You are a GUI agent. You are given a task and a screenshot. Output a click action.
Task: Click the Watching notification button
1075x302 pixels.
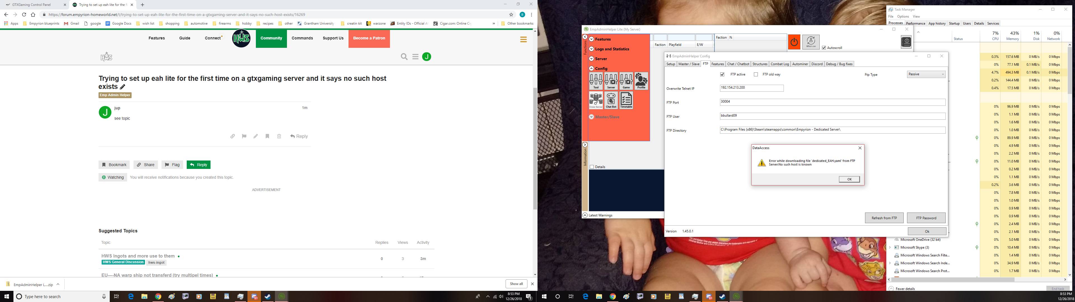pos(113,177)
